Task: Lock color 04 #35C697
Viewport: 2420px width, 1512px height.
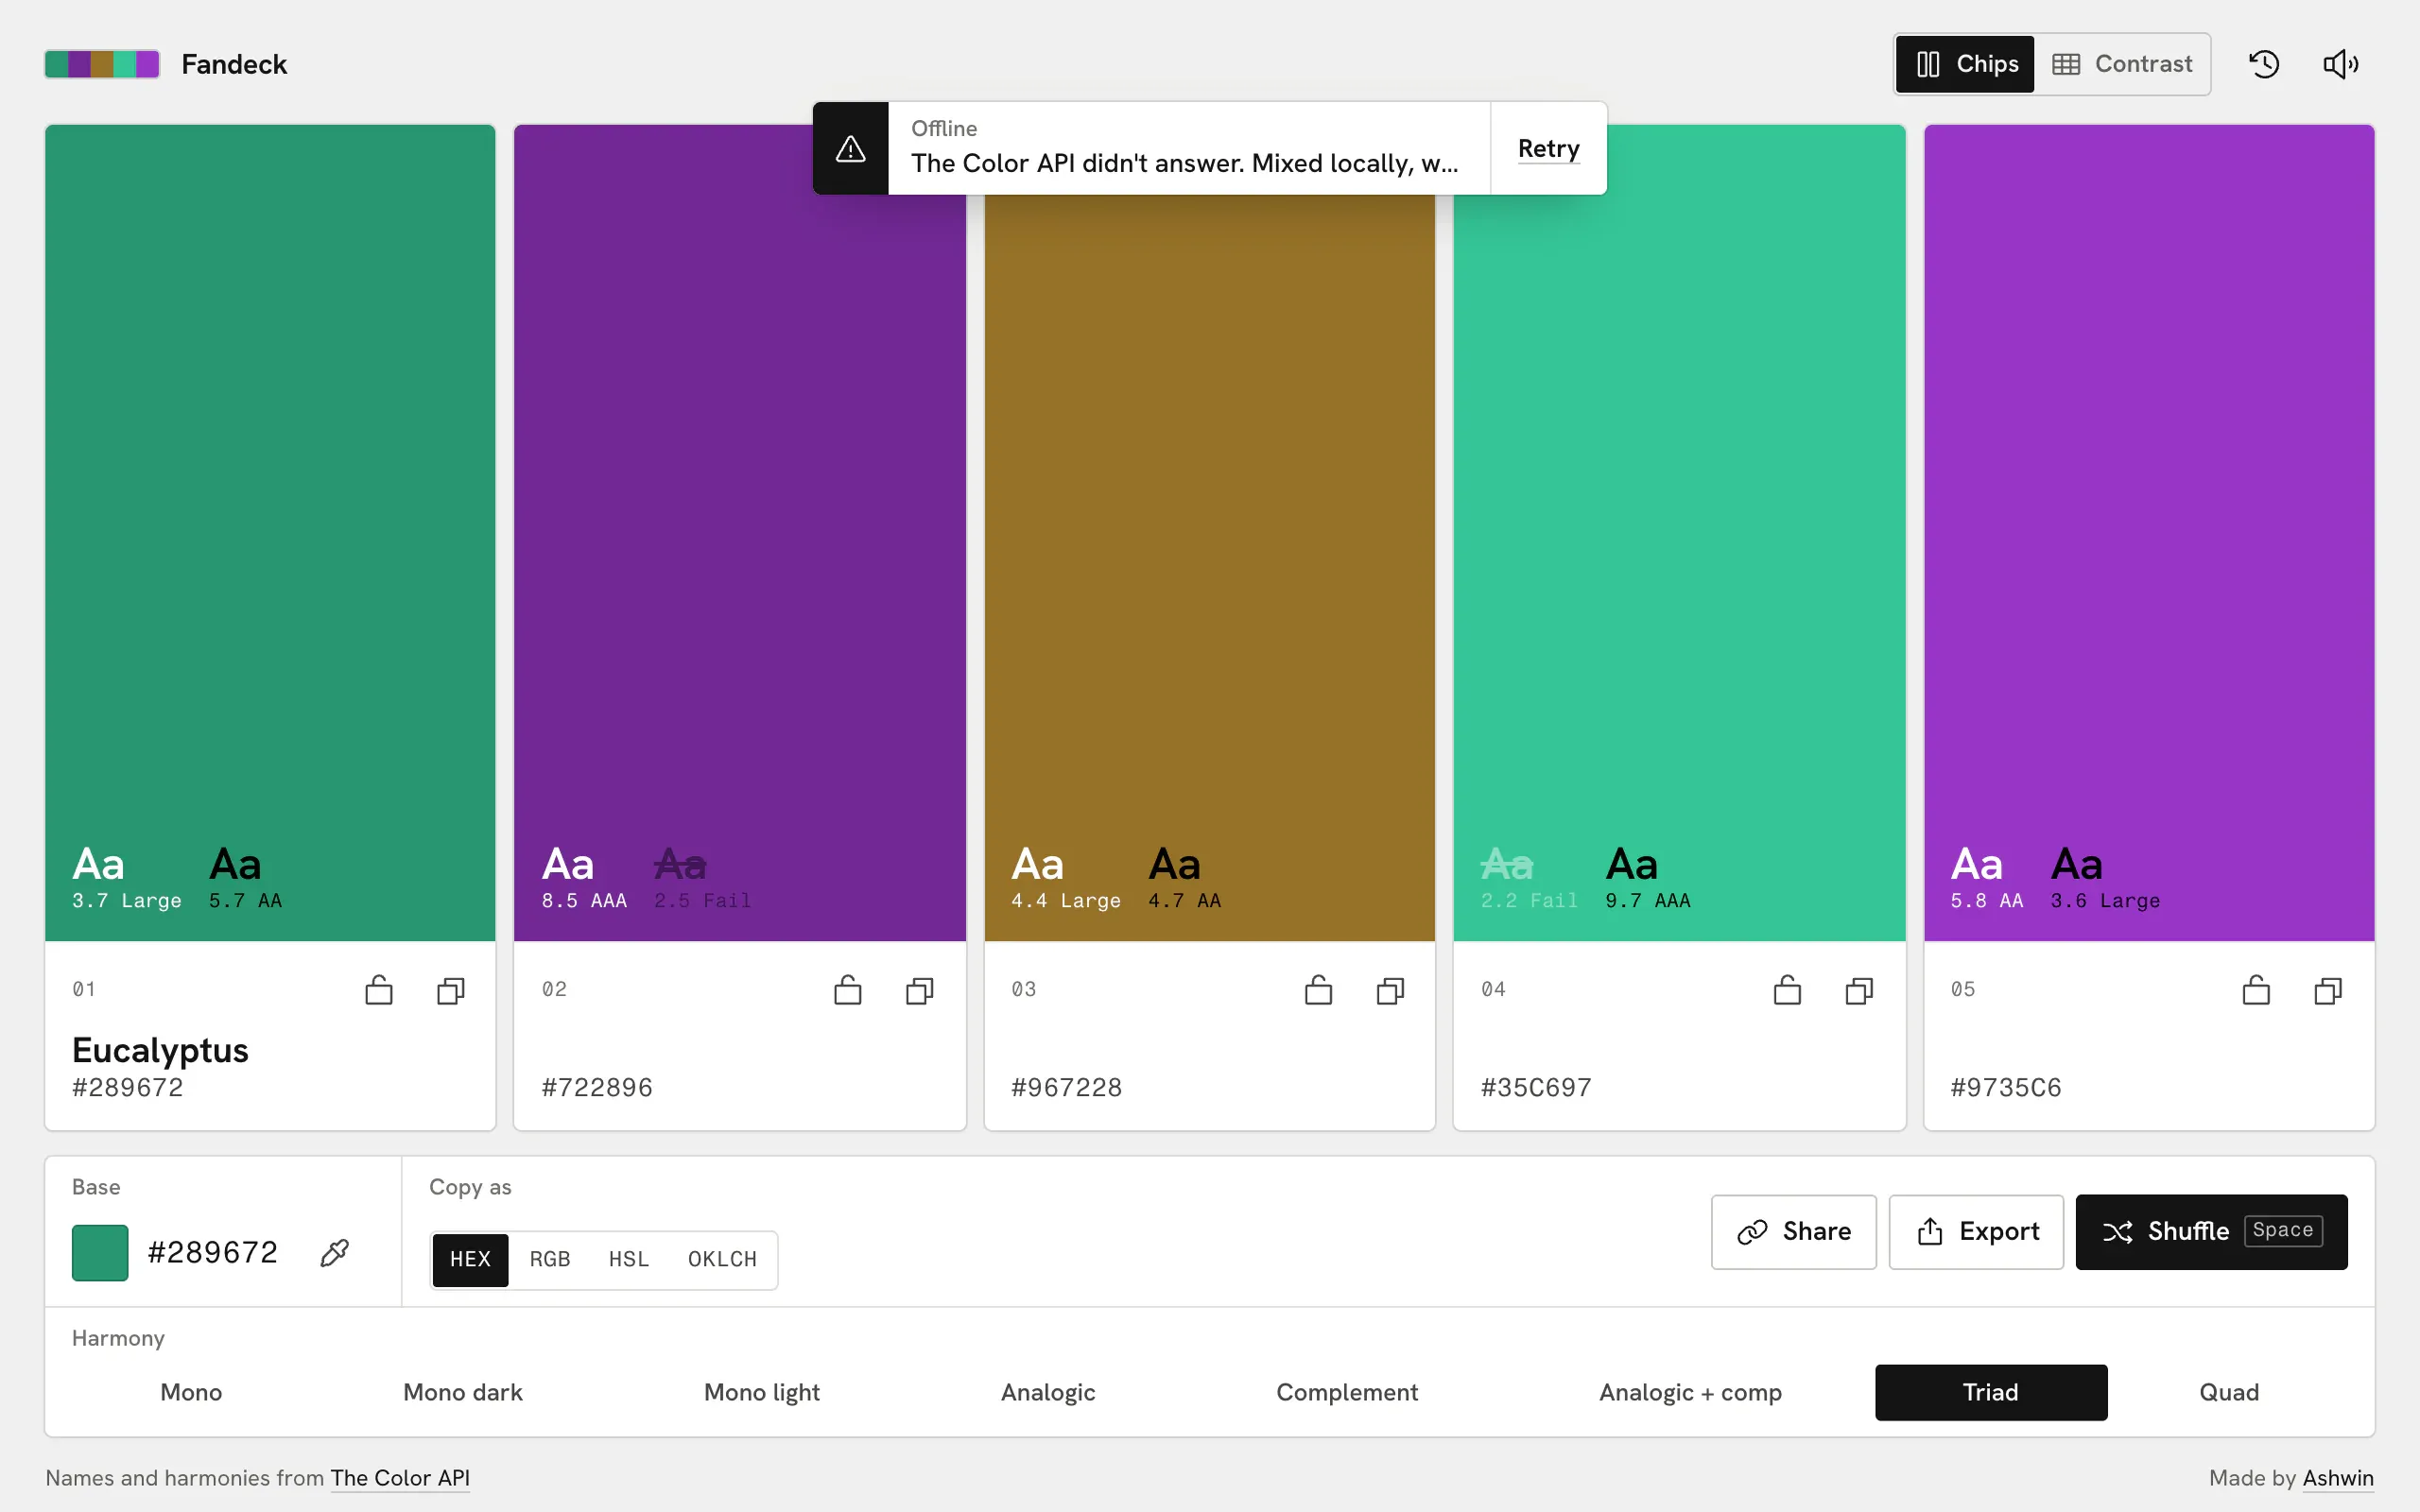Action: 1787,990
